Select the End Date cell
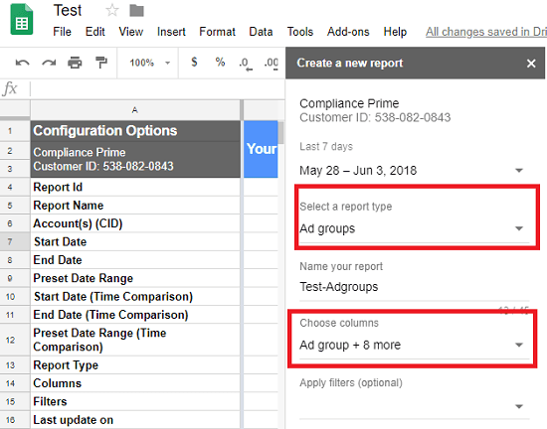 (x=135, y=260)
